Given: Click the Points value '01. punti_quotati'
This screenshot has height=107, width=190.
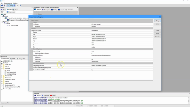Looking at the screenshot, I should [122, 24].
